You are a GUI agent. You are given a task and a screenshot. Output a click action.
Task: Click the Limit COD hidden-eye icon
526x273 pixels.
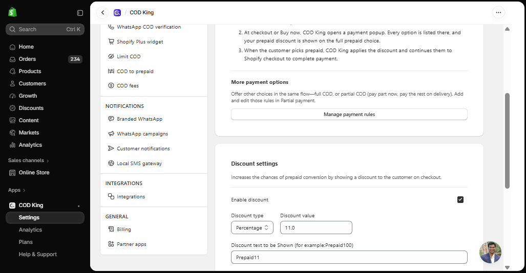coord(111,56)
